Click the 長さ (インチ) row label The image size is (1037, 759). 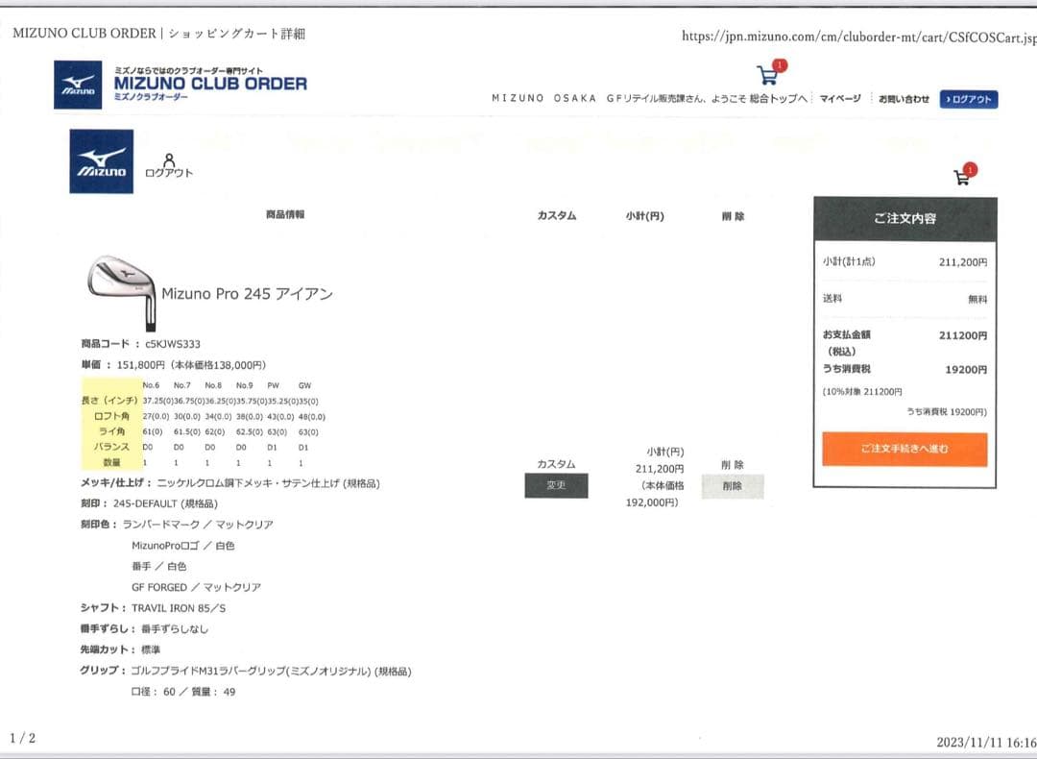(109, 401)
